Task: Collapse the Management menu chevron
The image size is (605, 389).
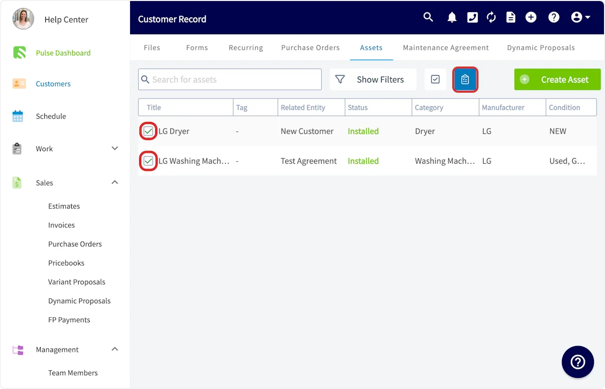Action: tap(115, 349)
